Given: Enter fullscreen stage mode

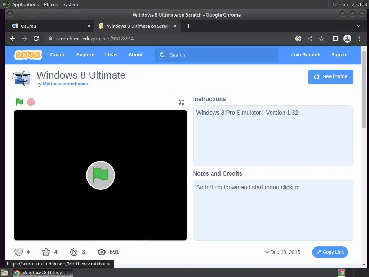Looking at the screenshot, I should click(x=181, y=102).
